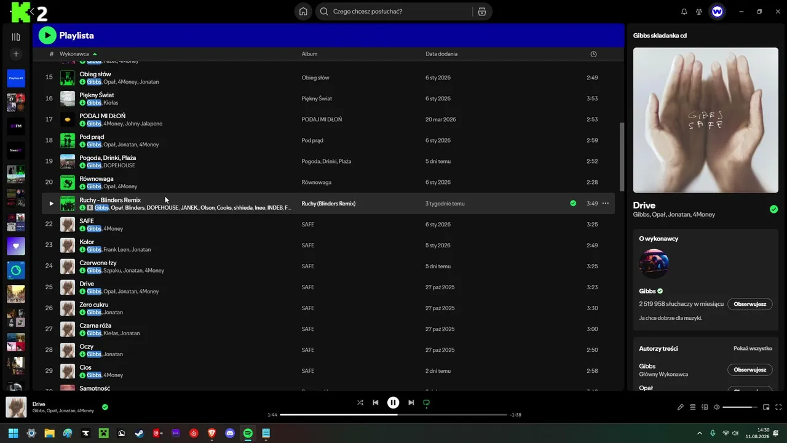Screen dimensions: 787x443
Task: Adjust the Spotify volume slider
Action: coord(740,407)
